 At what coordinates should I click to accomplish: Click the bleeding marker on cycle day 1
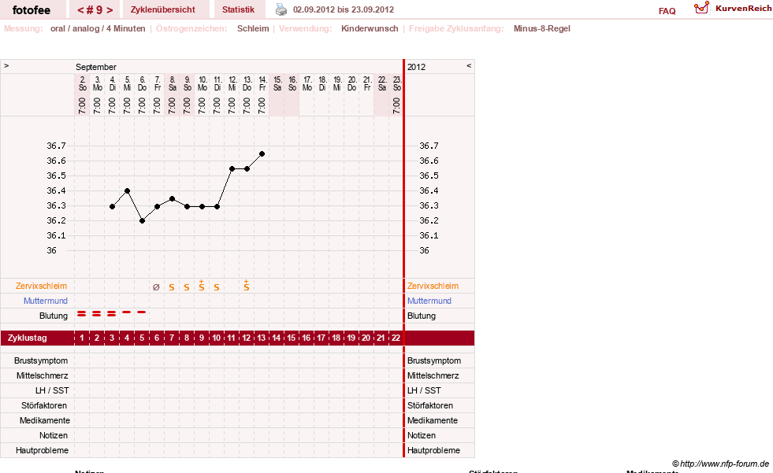[82, 313]
